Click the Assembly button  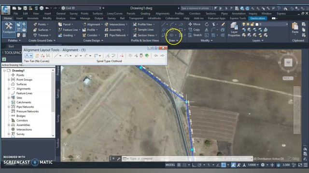pyautogui.click(x=114, y=30)
